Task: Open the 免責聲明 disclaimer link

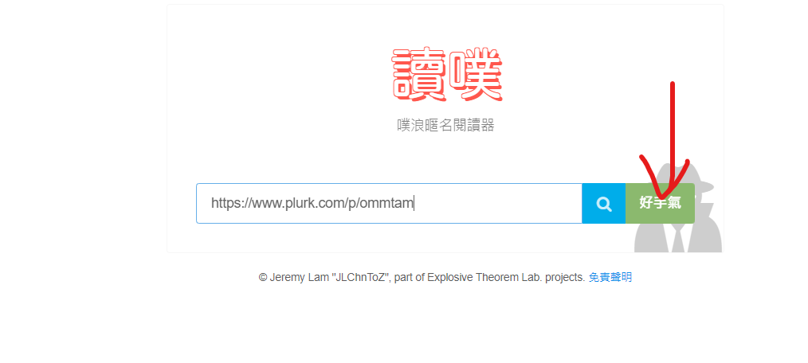Action: click(610, 278)
